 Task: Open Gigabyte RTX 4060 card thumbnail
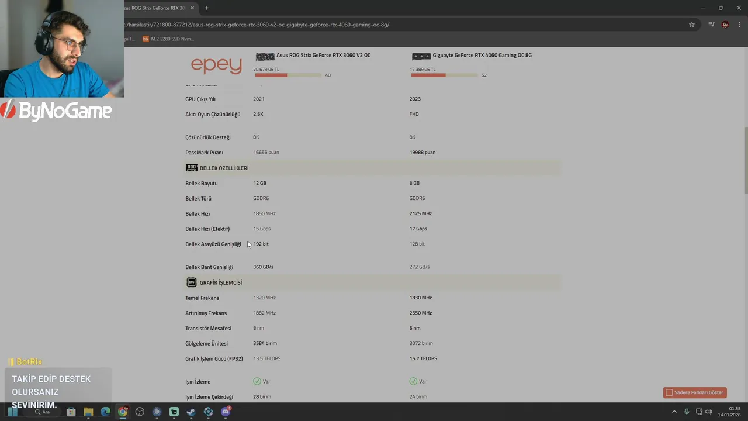tap(421, 57)
